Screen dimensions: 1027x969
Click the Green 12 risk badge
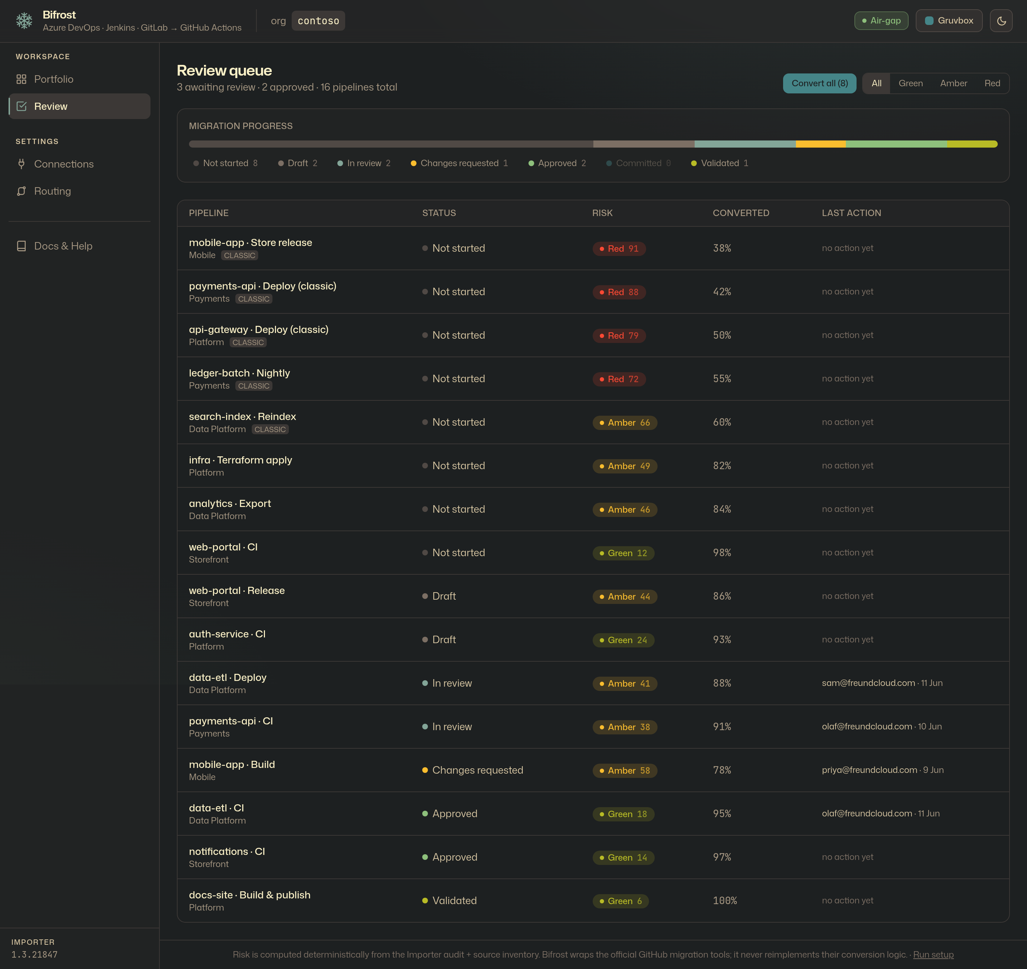point(623,553)
